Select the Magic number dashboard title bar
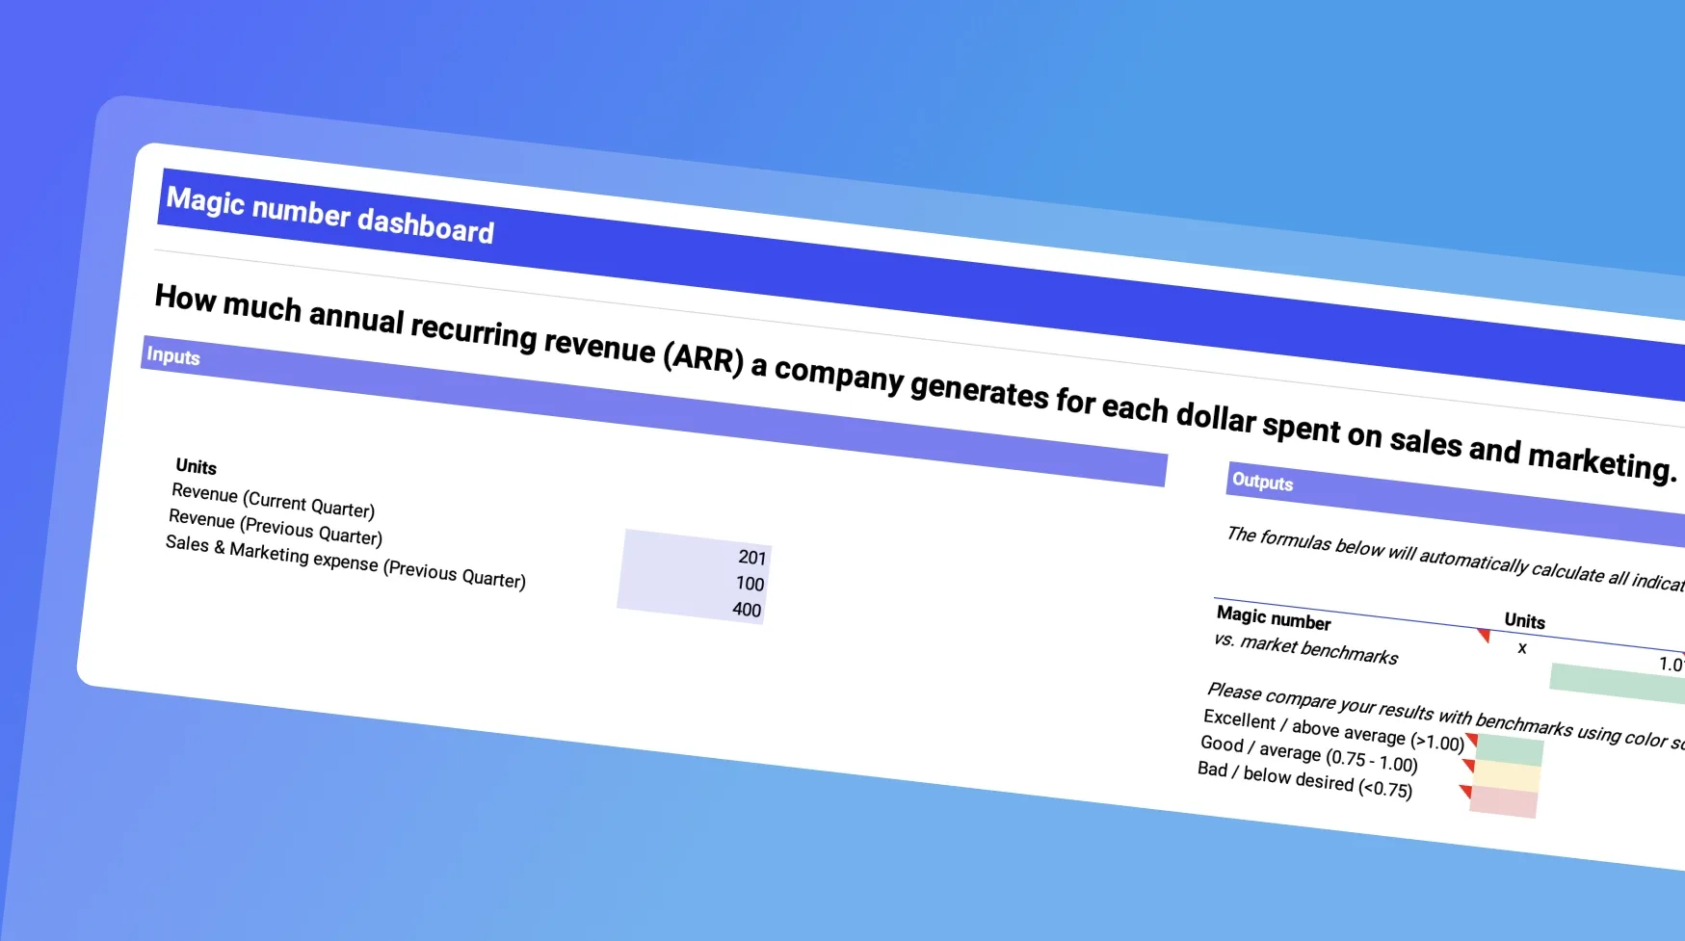Image resolution: width=1685 pixels, height=941 pixels. pyautogui.click(x=329, y=216)
